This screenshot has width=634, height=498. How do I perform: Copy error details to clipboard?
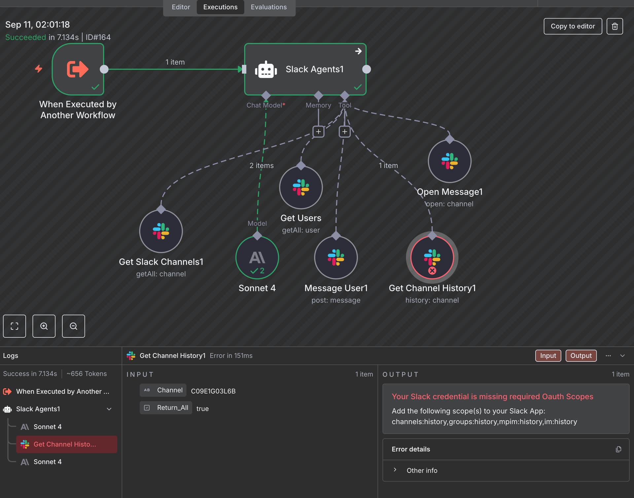(618, 449)
